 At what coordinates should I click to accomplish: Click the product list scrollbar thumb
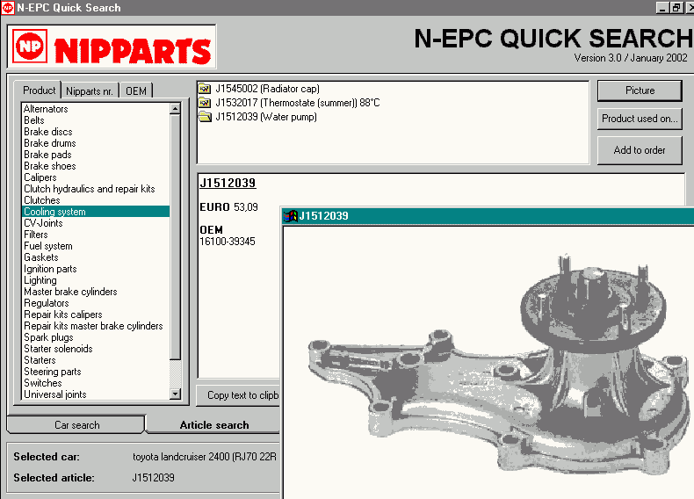176,237
